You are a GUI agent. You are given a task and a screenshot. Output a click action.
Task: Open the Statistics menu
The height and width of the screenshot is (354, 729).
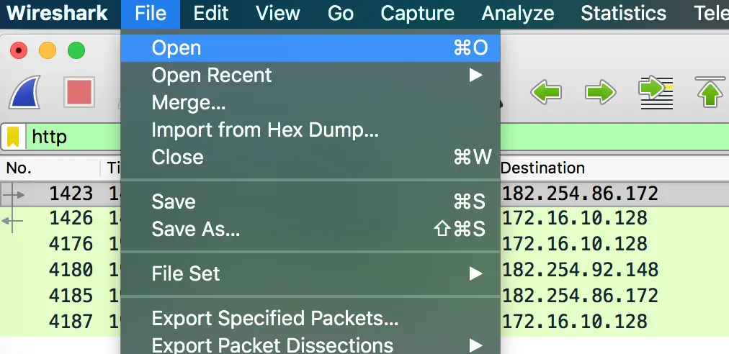click(x=623, y=14)
